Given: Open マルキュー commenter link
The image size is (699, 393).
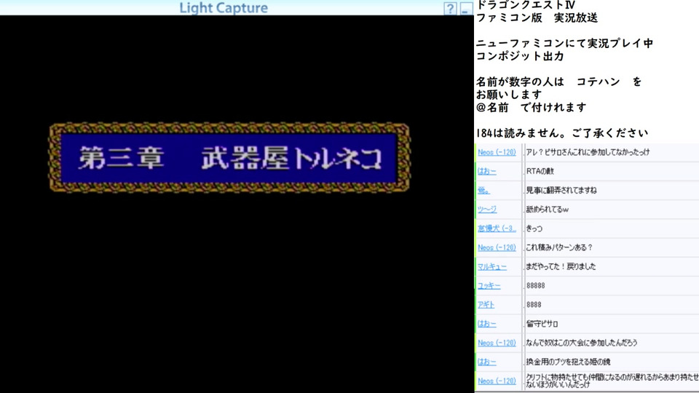Looking at the screenshot, I should point(492,267).
